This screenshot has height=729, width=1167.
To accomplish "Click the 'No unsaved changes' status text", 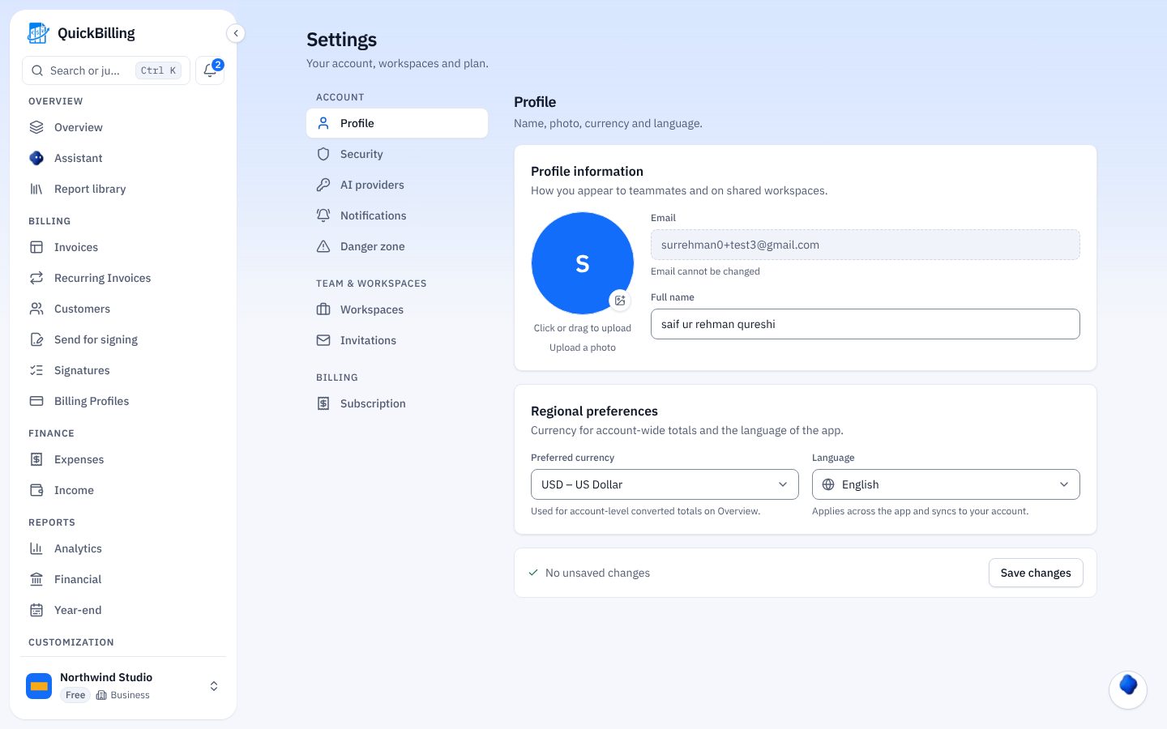I will pos(597,573).
